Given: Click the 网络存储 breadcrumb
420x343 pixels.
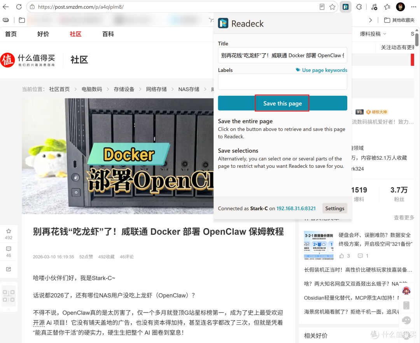Looking at the screenshot, I should (x=156, y=89).
